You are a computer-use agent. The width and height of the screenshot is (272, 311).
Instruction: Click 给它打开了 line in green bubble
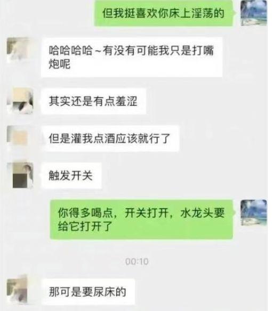click(x=85, y=226)
